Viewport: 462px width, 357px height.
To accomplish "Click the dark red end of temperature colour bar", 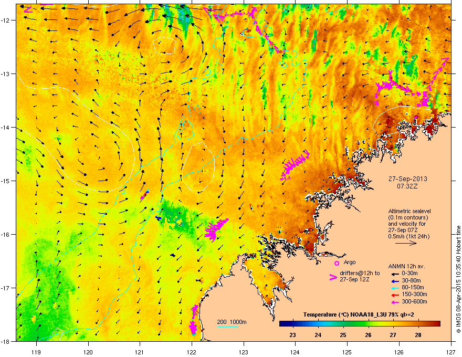I will 437,324.
